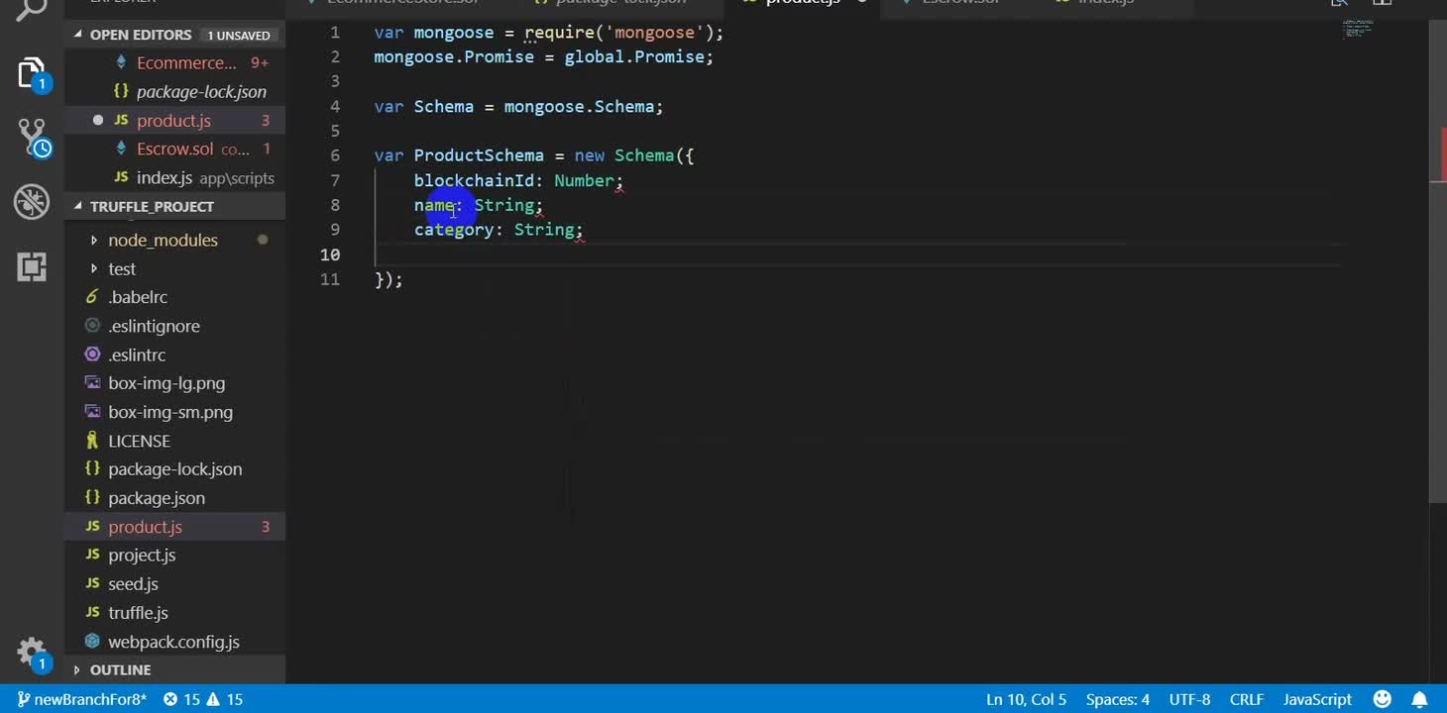Screen dimensions: 1447x713
Task: Click the closing }); on line 11
Action: [389, 279]
